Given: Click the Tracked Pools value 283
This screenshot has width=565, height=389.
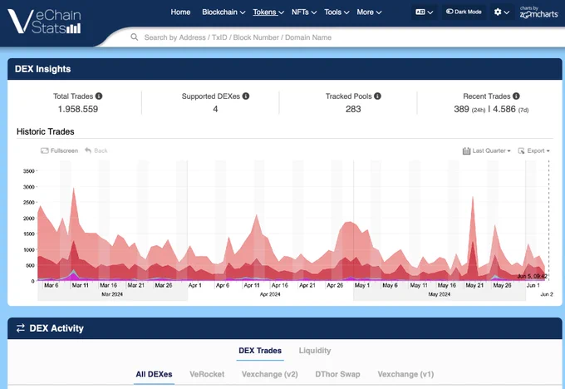Looking at the screenshot, I should pyautogui.click(x=353, y=109).
